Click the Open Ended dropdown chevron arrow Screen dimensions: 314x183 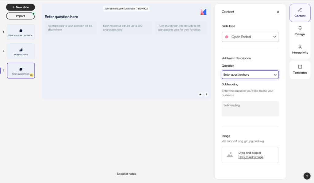(x=274, y=37)
